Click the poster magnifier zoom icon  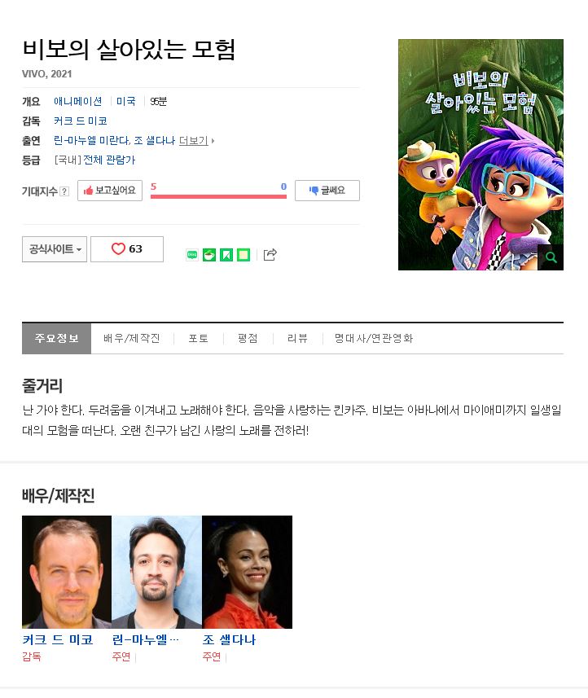(x=551, y=257)
